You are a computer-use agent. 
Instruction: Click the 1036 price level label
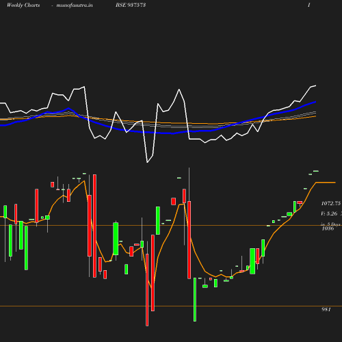point(328,228)
